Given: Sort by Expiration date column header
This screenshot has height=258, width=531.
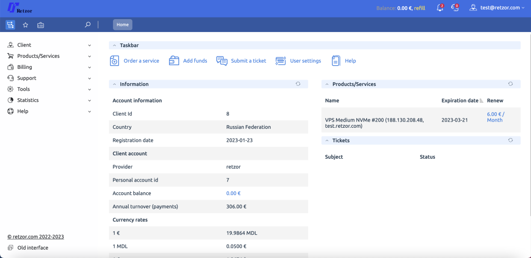Looking at the screenshot, I should coord(460,100).
